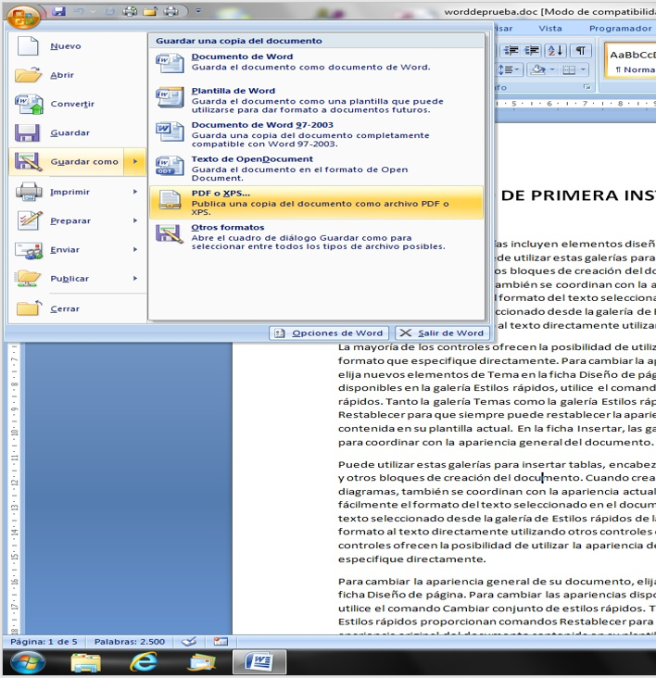
Task: Select PDF o XPS option
Action: [316, 202]
